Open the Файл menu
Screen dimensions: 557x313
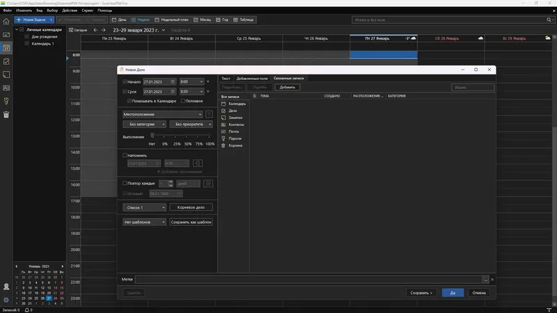tap(7, 10)
